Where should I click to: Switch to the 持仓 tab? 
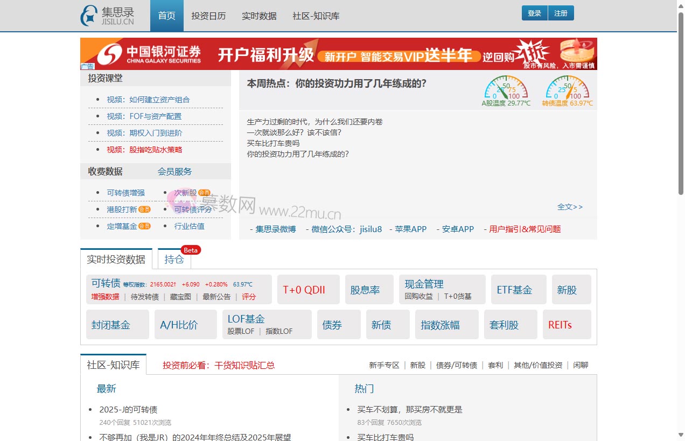click(174, 259)
